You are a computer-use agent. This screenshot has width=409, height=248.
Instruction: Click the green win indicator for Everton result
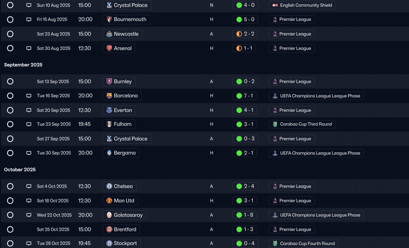(x=239, y=110)
